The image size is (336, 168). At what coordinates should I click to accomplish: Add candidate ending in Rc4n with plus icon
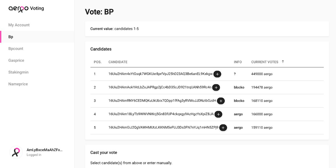pos(216,87)
